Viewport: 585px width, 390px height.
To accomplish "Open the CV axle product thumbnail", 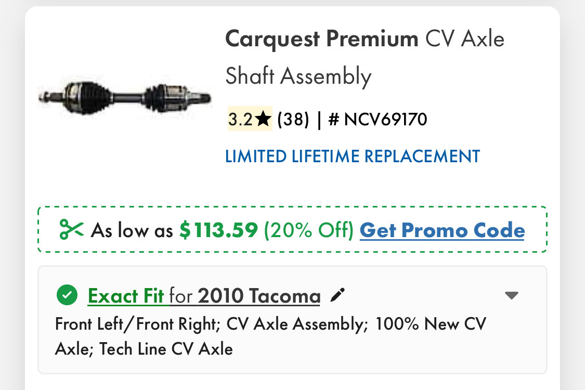I will [x=125, y=98].
